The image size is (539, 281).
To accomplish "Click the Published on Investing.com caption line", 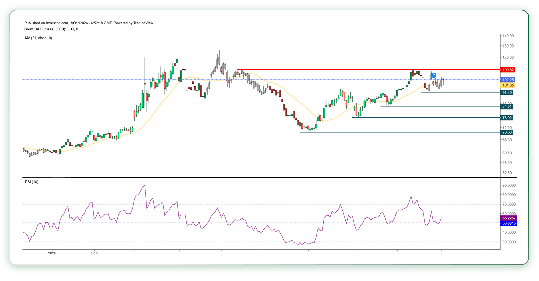I will [89, 23].
